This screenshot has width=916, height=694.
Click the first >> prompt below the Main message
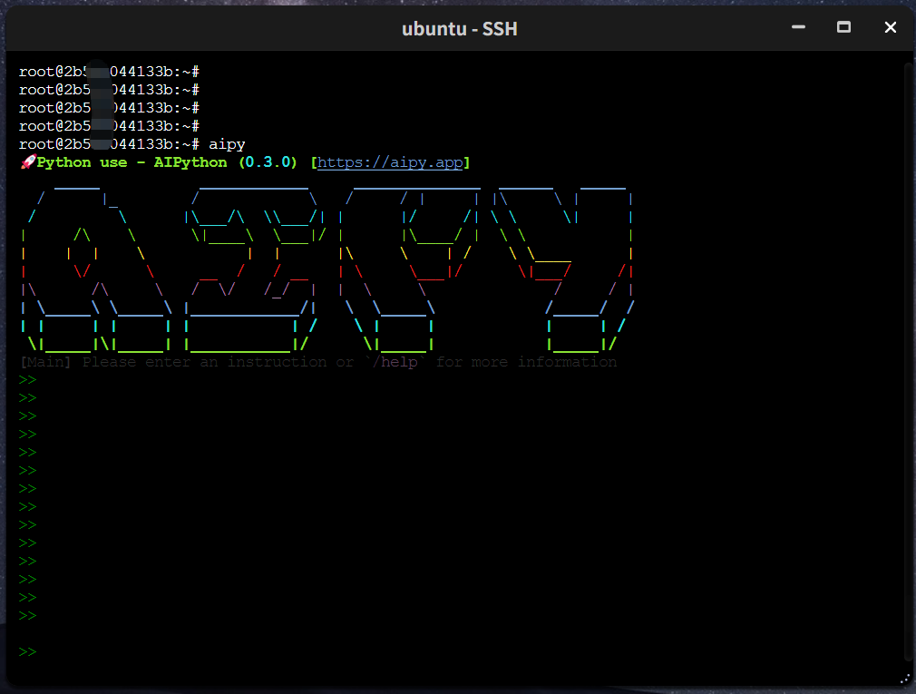click(x=28, y=380)
